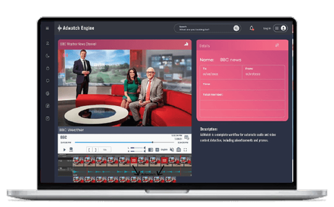Click the From date field in Details

(x=264, y=72)
